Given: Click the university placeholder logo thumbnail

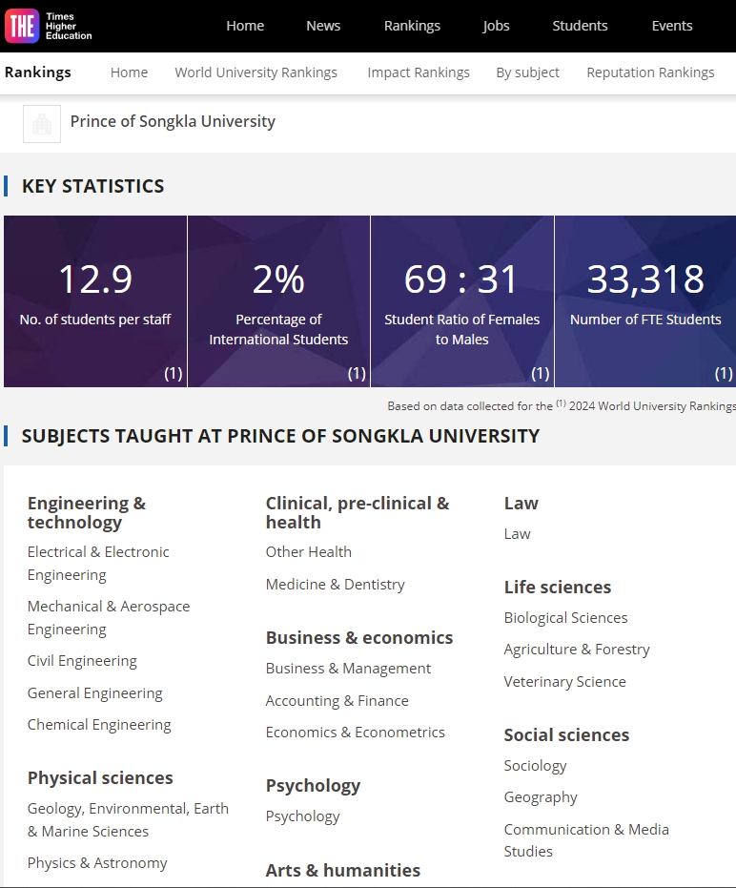Looking at the screenshot, I should [x=42, y=124].
